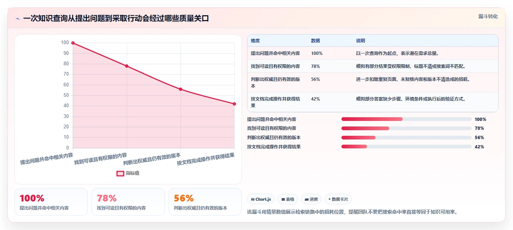This screenshot has height=230, width=513.
Task: Click the title 一次知识查询从提出问题到采取行动
Action: (116, 19)
